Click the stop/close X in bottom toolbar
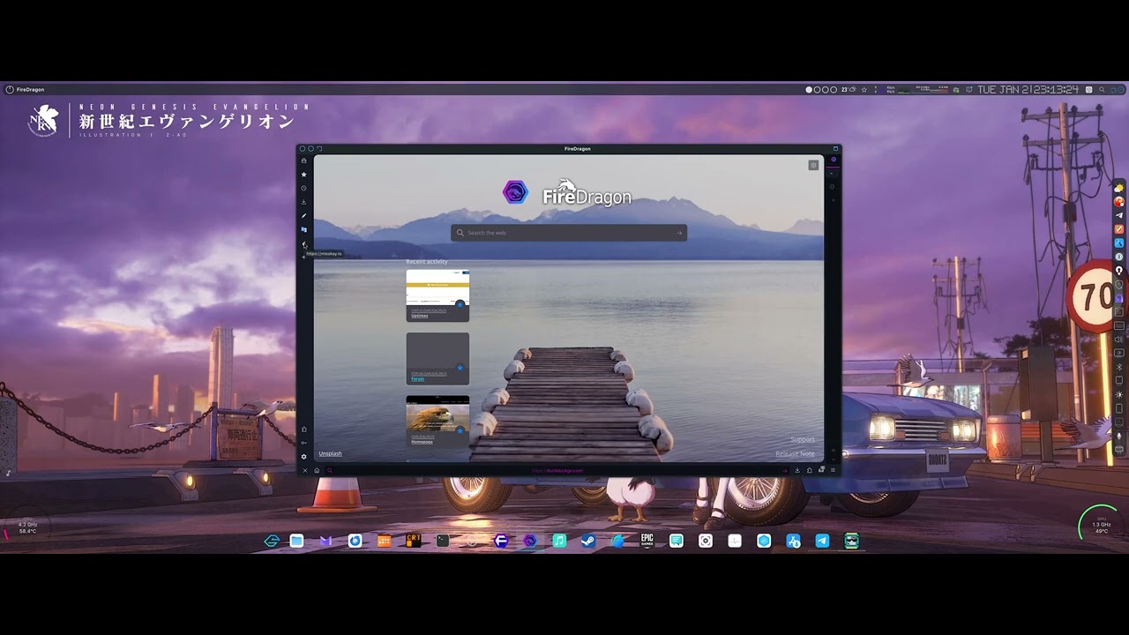Viewport: 1129px width, 635px height. tap(305, 470)
